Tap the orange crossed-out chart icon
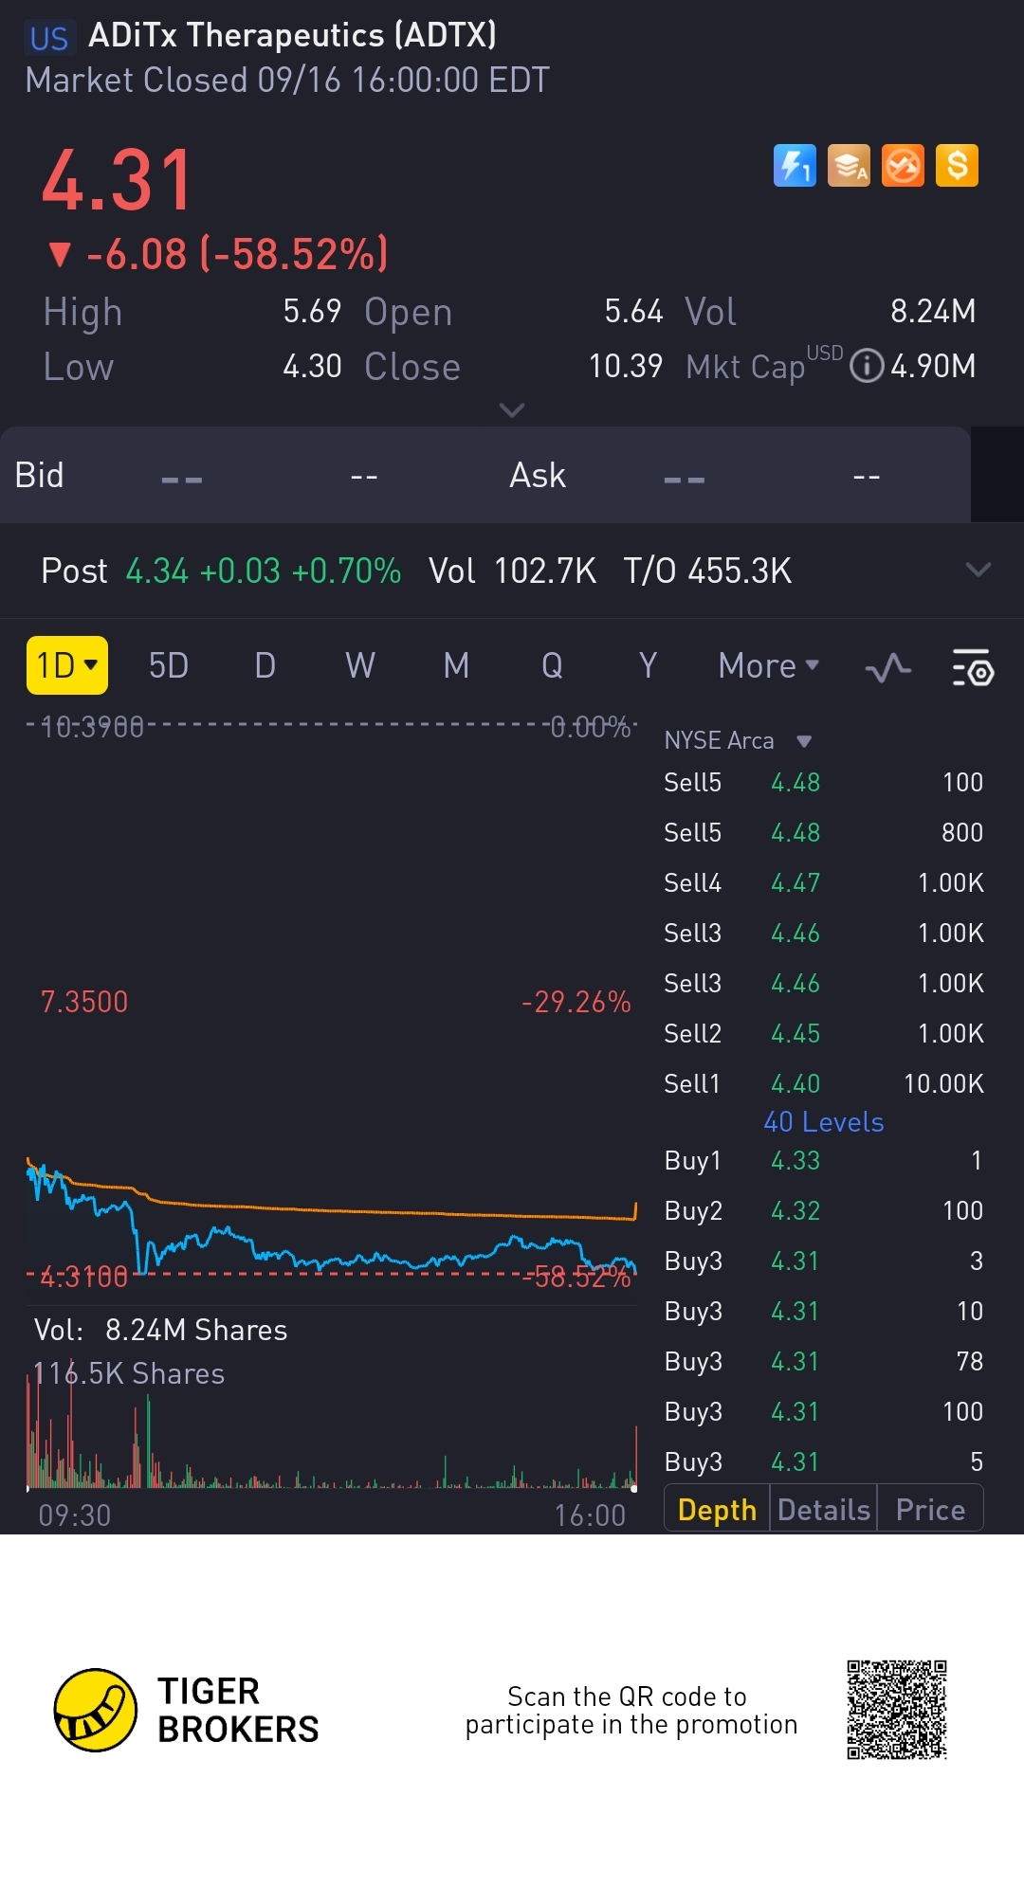 click(x=903, y=166)
